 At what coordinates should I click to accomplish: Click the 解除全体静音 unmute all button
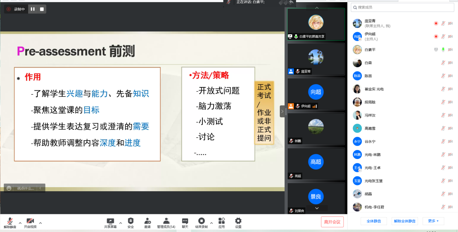(405, 221)
